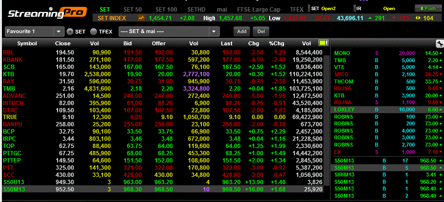Screen dimensions: 444x202
Task: Select the ADVANC symbol
Action: [x=15, y=95]
